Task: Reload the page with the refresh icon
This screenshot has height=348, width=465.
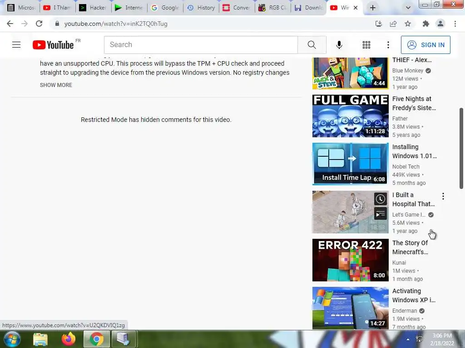Action: [x=39, y=24]
